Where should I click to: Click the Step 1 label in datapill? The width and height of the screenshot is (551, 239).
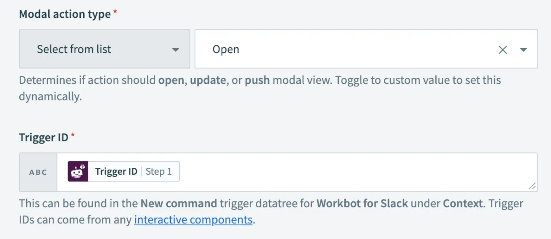pos(158,172)
